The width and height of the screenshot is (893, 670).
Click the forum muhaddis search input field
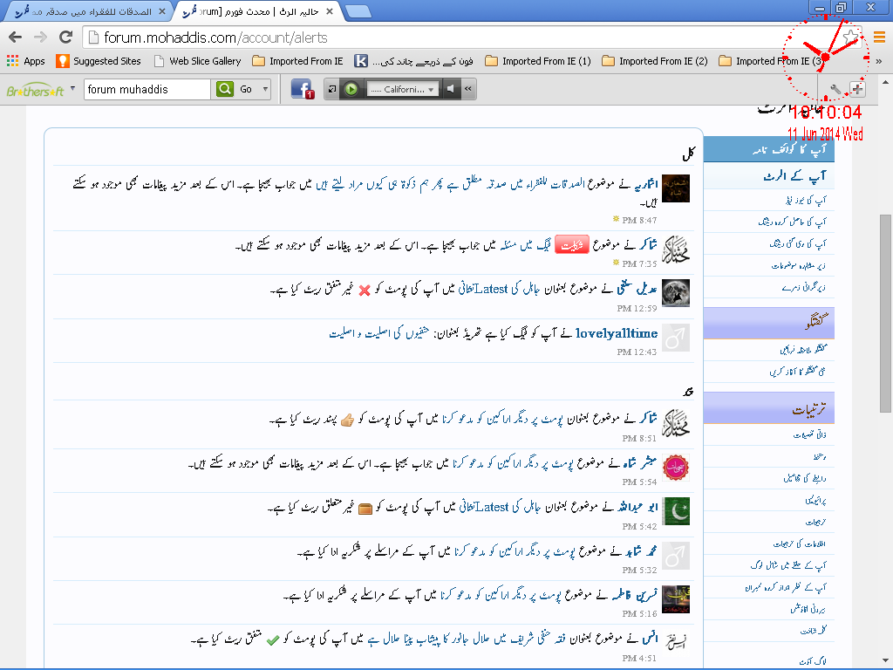[x=147, y=90]
